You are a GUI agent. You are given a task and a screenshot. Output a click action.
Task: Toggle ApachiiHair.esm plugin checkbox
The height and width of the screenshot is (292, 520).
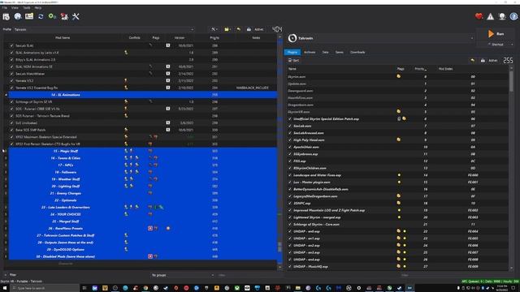pos(290,147)
